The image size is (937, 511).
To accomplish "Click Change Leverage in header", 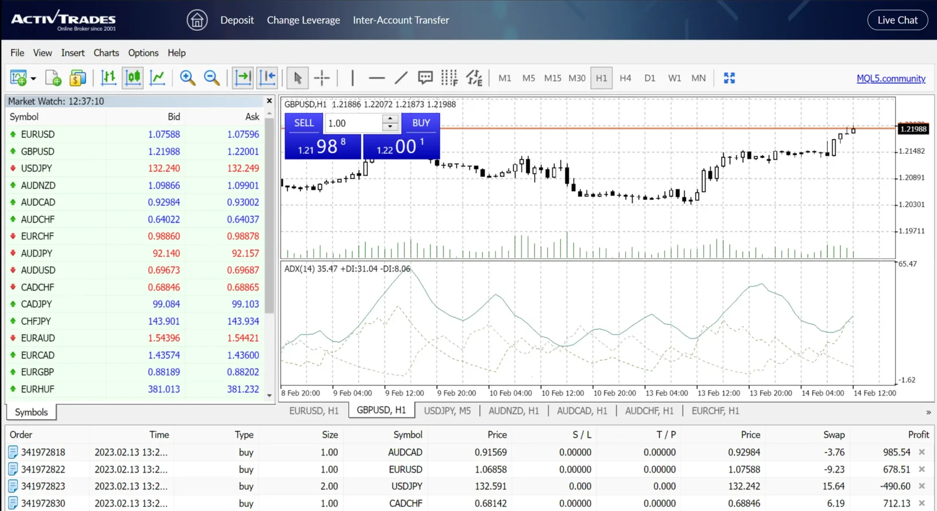I will 303,20.
